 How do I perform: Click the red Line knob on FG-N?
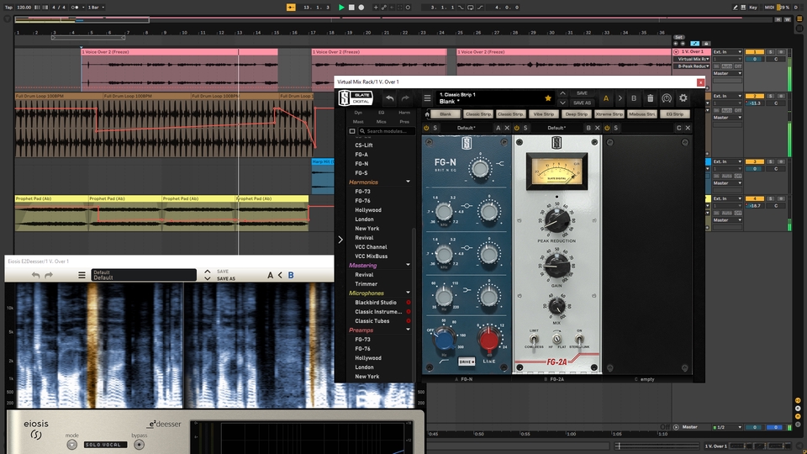[x=488, y=339]
